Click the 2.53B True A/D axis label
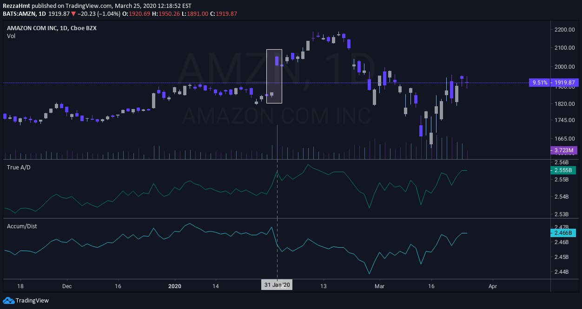Screen dimensions: 582x309 click(x=562, y=214)
